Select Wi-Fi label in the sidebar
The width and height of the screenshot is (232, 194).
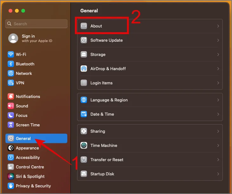point(21,54)
